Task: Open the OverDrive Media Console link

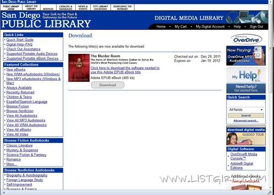Action: (x=243, y=156)
